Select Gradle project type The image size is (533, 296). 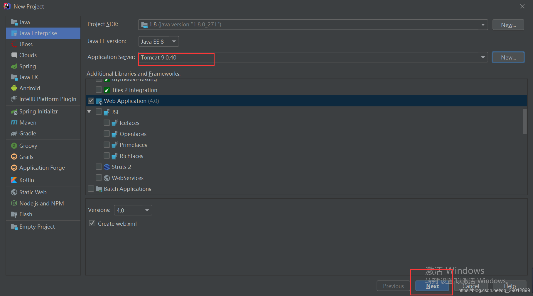coord(43,133)
